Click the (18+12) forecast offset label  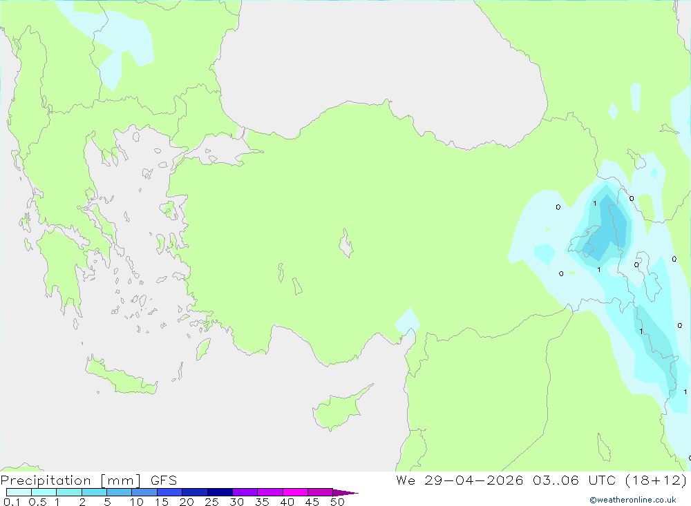(x=656, y=480)
